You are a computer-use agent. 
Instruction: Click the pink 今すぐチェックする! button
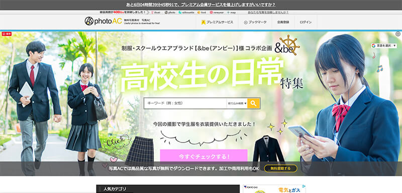pyautogui.click(x=204, y=156)
